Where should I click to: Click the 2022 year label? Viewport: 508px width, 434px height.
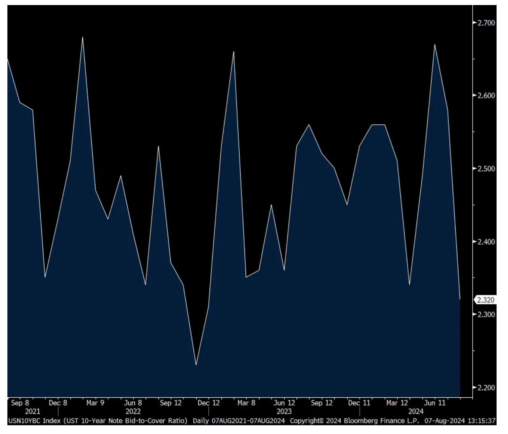pyautogui.click(x=133, y=411)
